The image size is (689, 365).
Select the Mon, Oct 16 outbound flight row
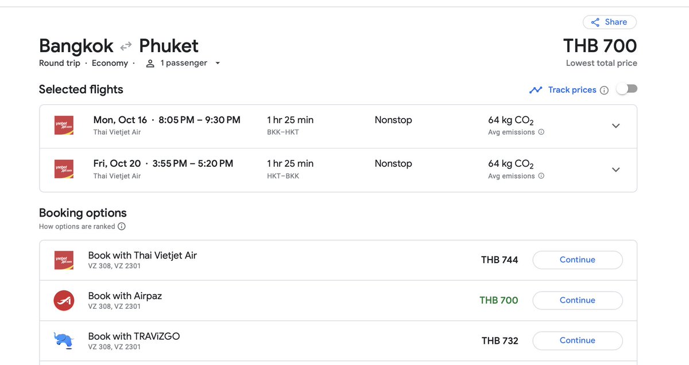tap(338, 126)
